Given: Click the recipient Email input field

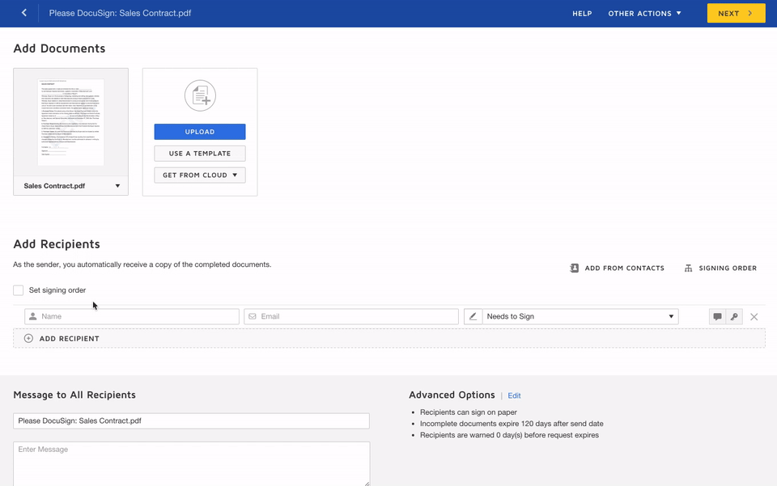Looking at the screenshot, I should (351, 316).
